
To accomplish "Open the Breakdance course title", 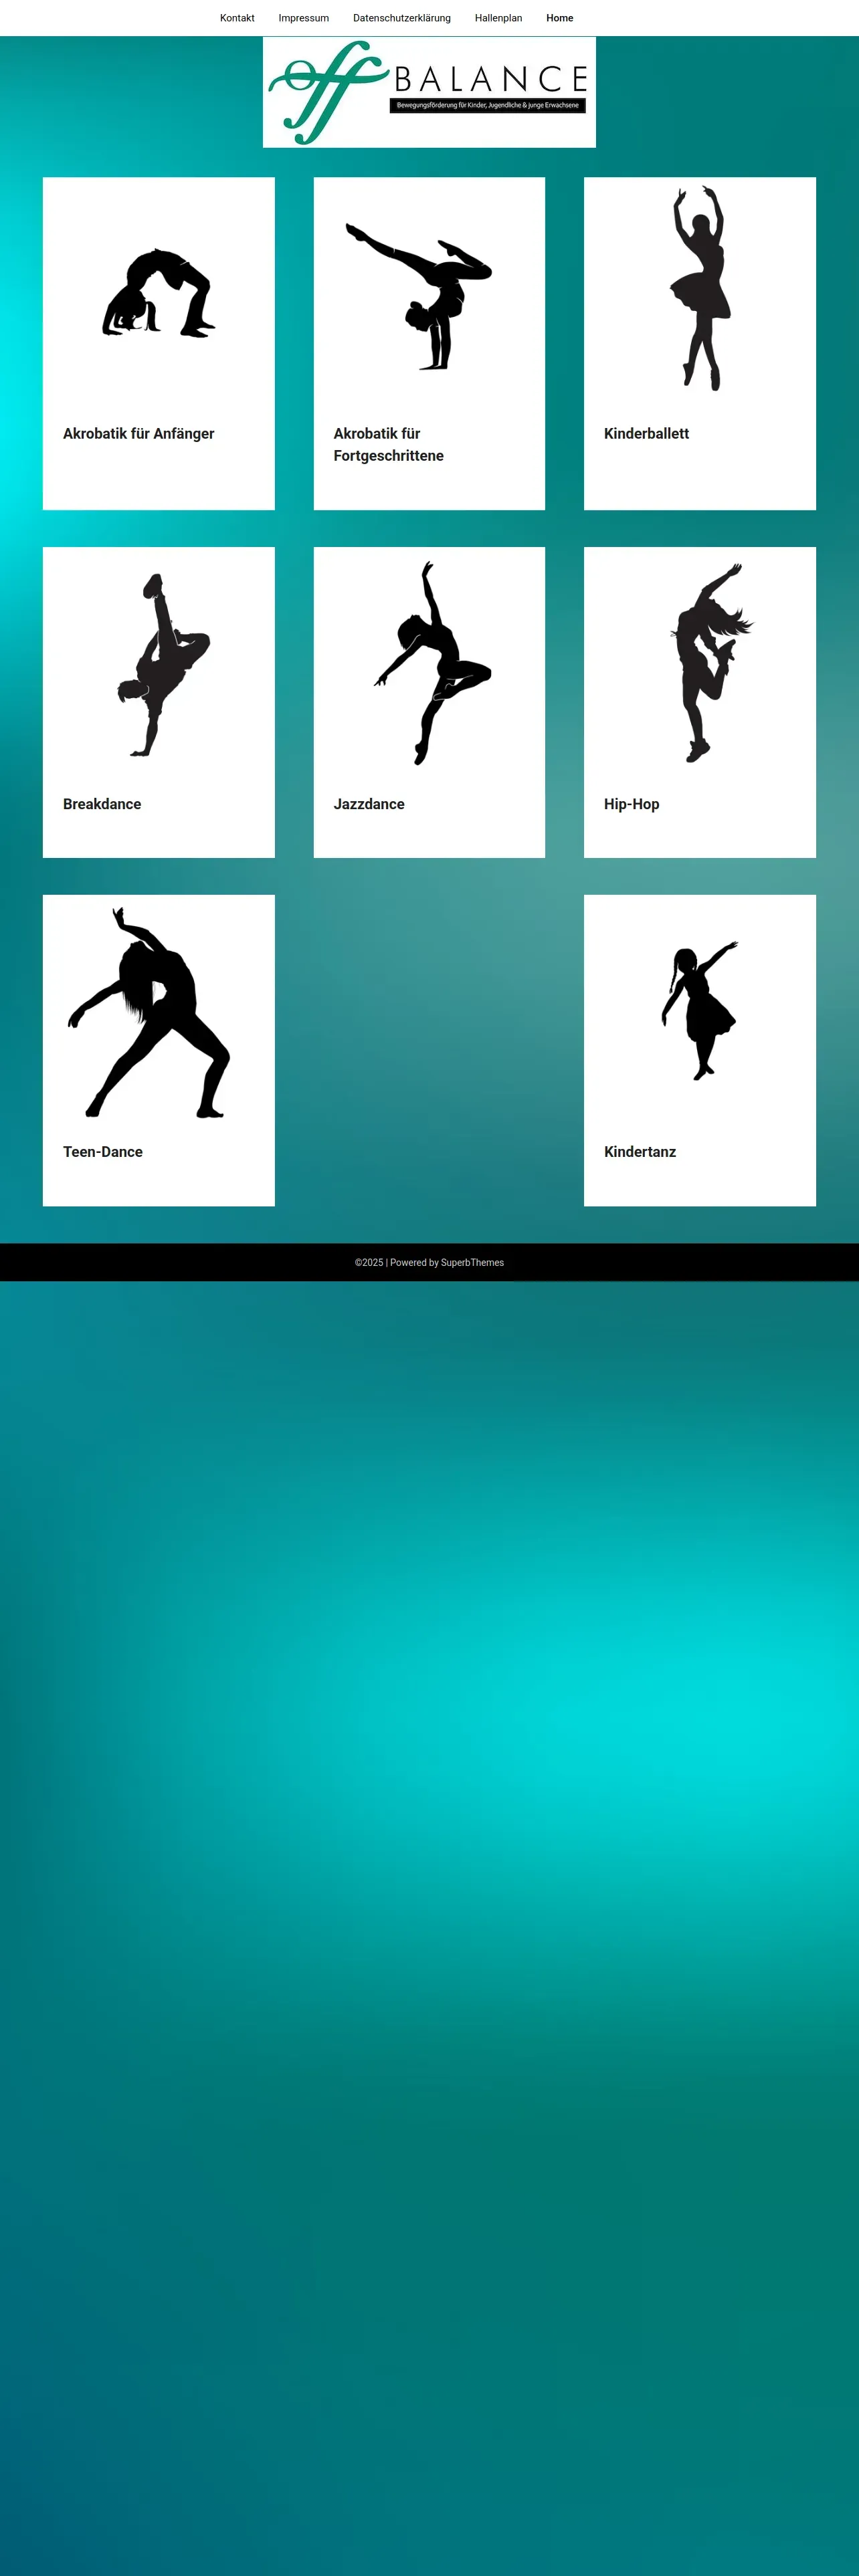I will [x=102, y=804].
